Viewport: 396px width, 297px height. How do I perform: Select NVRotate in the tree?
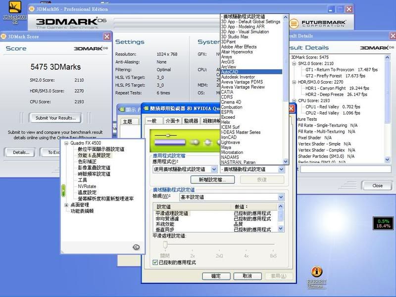tap(87, 187)
